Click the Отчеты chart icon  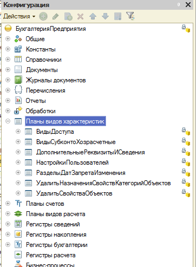tap(18, 100)
